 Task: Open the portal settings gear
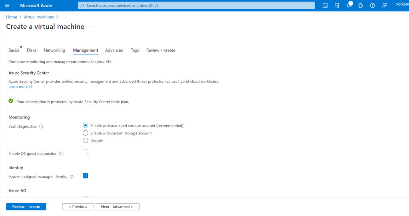361,5
